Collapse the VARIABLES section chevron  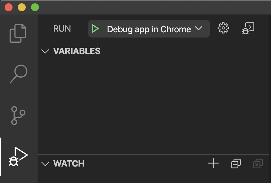[45, 51]
